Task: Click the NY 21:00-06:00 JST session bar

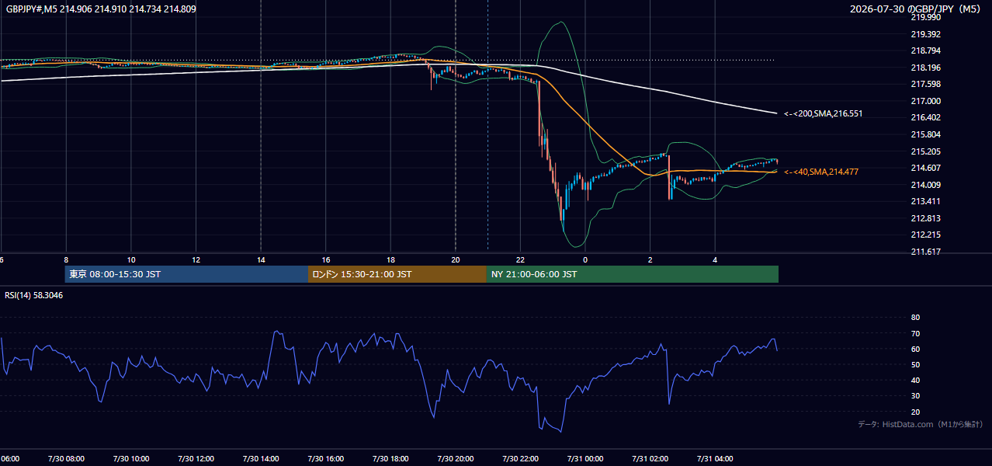Action: point(633,274)
